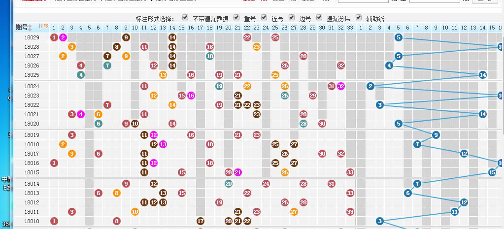The height and width of the screenshot is (229, 504).
Task: Select period 18029 row label
Action: point(32,37)
